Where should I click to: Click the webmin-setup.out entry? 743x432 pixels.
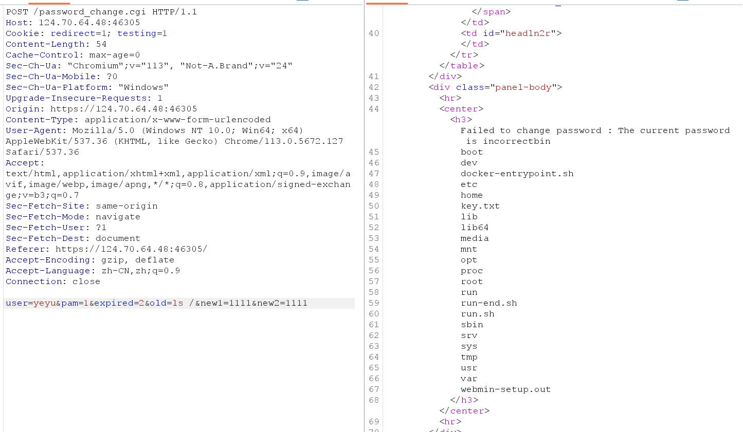pyautogui.click(x=505, y=389)
